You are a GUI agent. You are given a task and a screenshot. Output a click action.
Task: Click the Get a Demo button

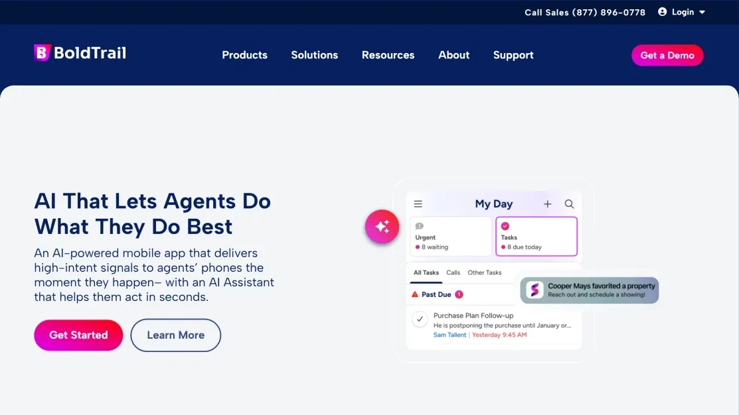point(667,55)
